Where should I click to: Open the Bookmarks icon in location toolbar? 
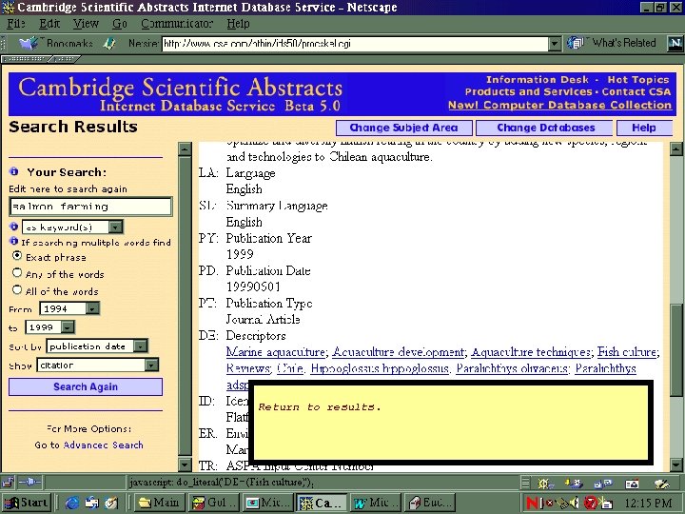point(29,43)
